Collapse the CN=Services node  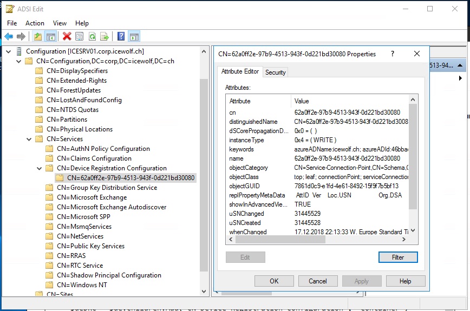tap(29, 139)
